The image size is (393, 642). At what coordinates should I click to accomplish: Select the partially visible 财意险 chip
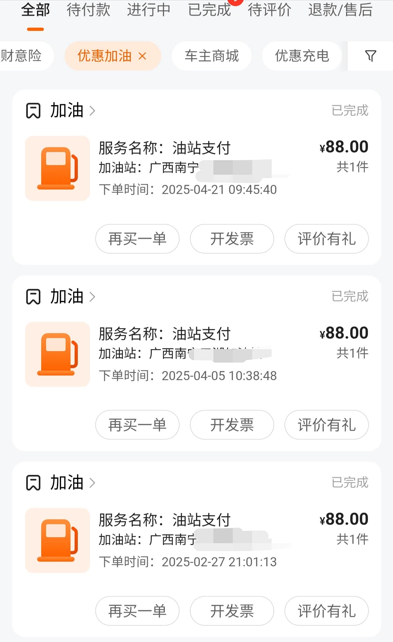click(22, 56)
